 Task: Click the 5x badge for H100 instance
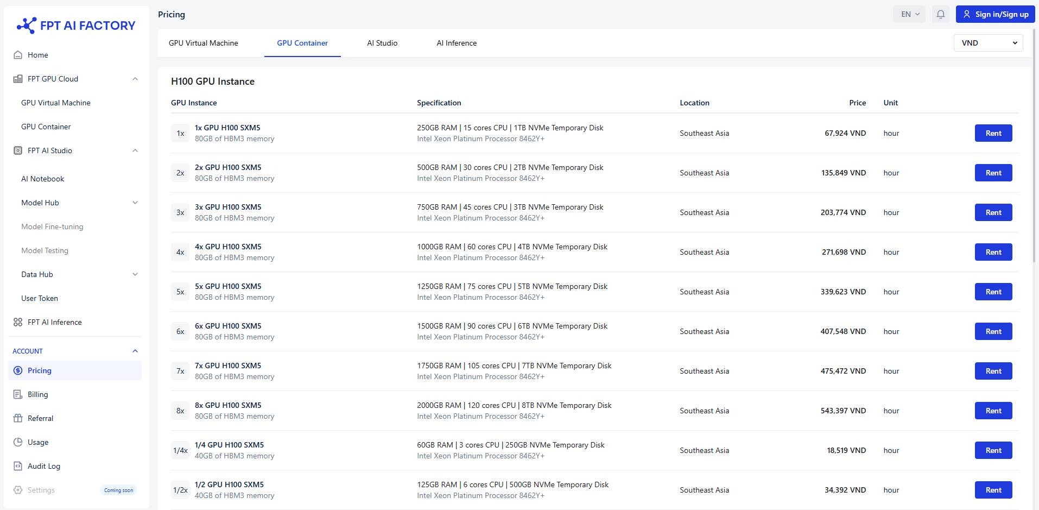180,292
